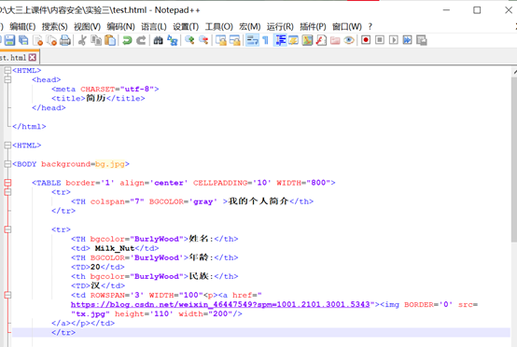517x347 pixels.
Task: Click the Close All documents icon
Action: point(51,40)
